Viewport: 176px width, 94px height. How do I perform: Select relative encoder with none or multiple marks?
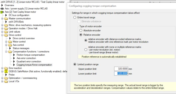86,49
